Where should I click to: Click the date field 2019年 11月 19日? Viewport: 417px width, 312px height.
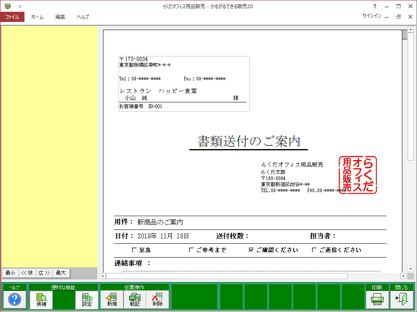163,236
